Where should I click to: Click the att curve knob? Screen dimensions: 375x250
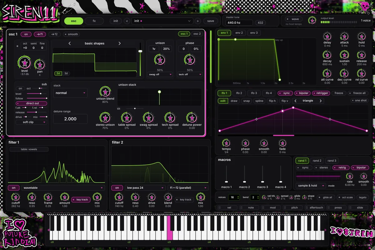[x=327, y=73]
